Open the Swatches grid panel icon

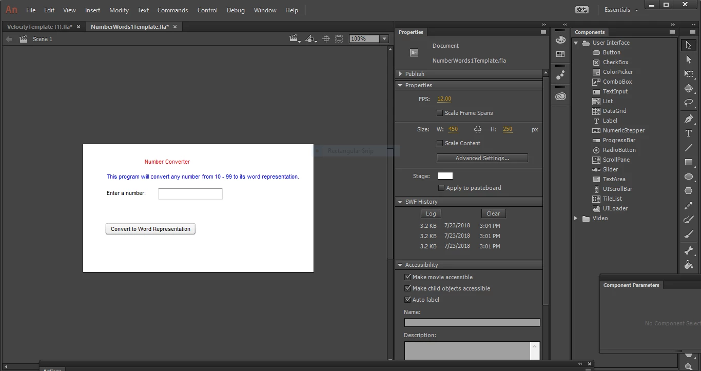click(x=560, y=54)
